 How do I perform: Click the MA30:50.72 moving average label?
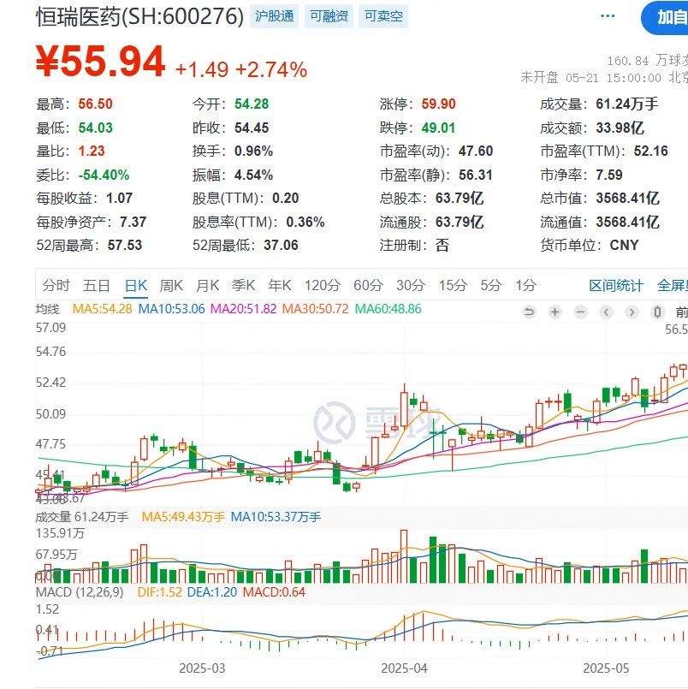pos(315,309)
